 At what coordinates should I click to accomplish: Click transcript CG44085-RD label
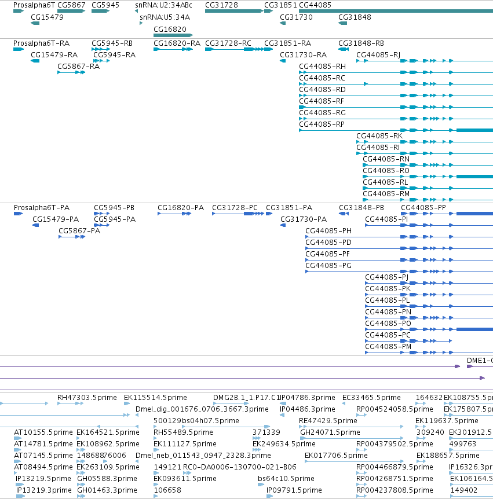[322, 89]
